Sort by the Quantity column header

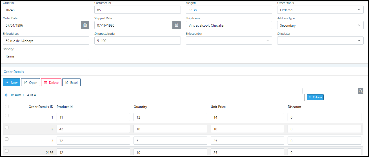[140, 107]
